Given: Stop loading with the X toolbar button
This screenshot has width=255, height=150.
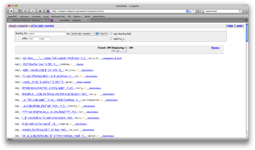Looking at the screenshot, I should point(33,11).
